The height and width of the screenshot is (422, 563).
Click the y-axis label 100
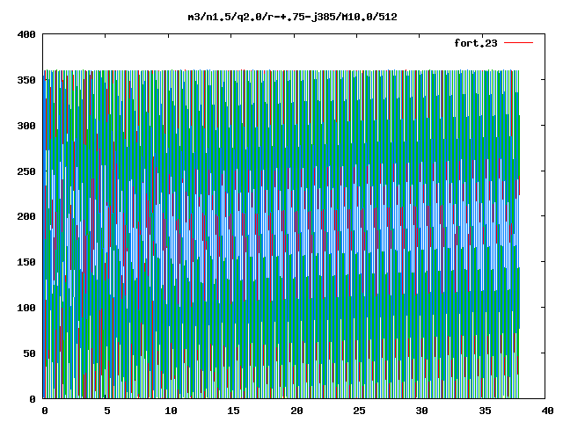(26, 308)
